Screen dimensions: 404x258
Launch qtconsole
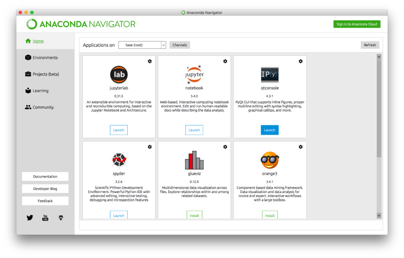(270, 130)
